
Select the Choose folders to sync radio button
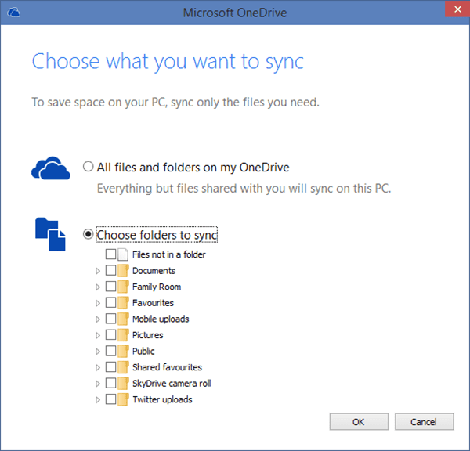click(x=88, y=234)
